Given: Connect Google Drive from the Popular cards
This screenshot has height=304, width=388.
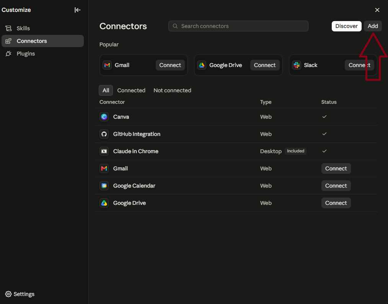Looking at the screenshot, I should pyautogui.click(x=264, y=65).
